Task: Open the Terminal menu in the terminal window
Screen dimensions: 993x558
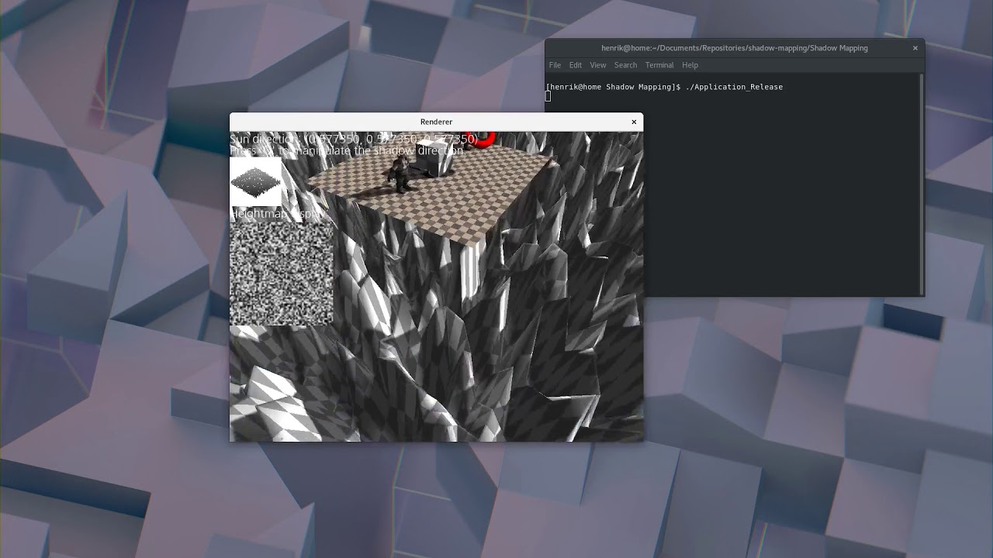Action: pyautogui.click(x=659, y=65)
